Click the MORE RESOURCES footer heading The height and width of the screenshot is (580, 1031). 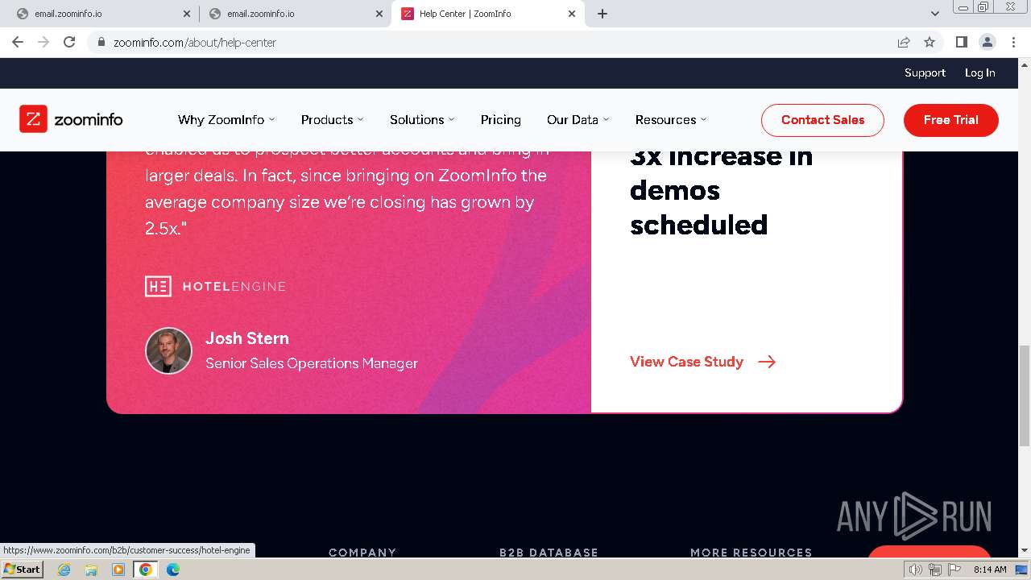[x=752, y=552]
